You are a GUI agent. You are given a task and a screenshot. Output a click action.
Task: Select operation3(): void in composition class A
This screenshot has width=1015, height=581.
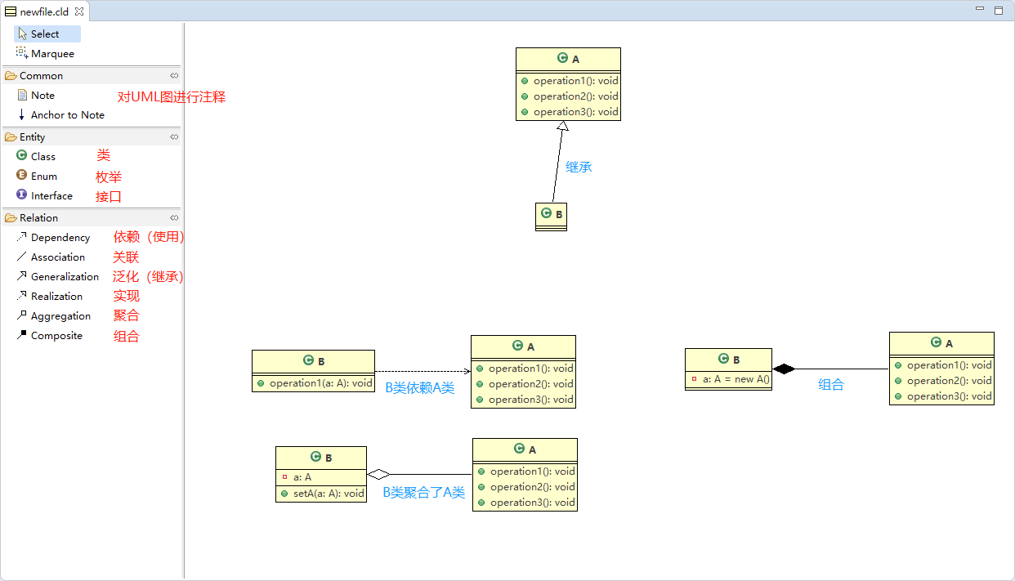tap(942, 396)
